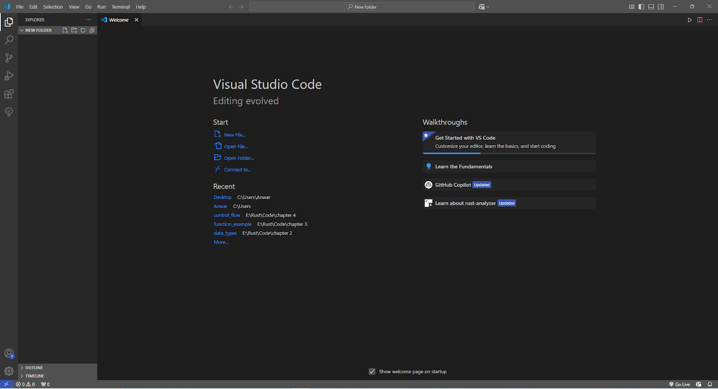Screen dimensions: 718x389
Task: Open the Run menu
Action: pos(101,7)
